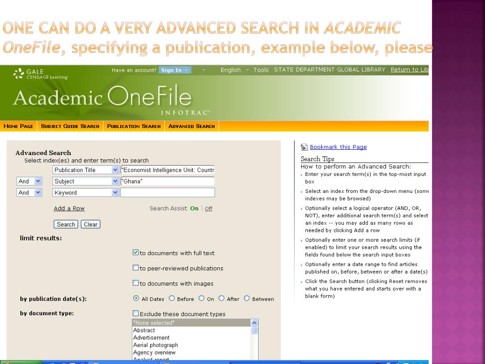This screenshot has height=364, width=485.
Task: Click the Bookmark page icon
Action: (x=304, y=147)
